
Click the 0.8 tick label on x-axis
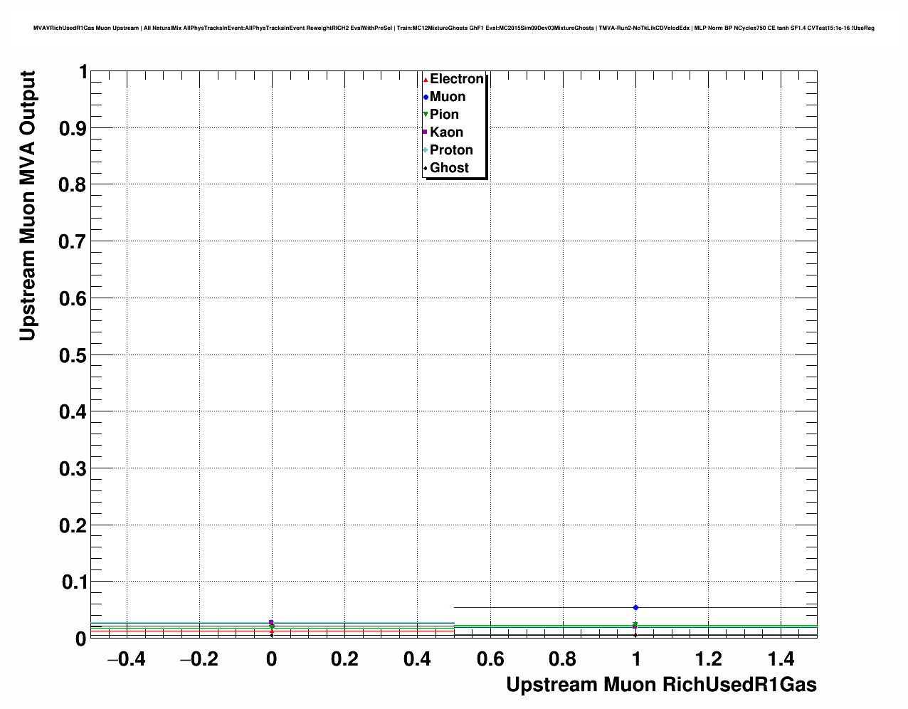pos(563,659)
